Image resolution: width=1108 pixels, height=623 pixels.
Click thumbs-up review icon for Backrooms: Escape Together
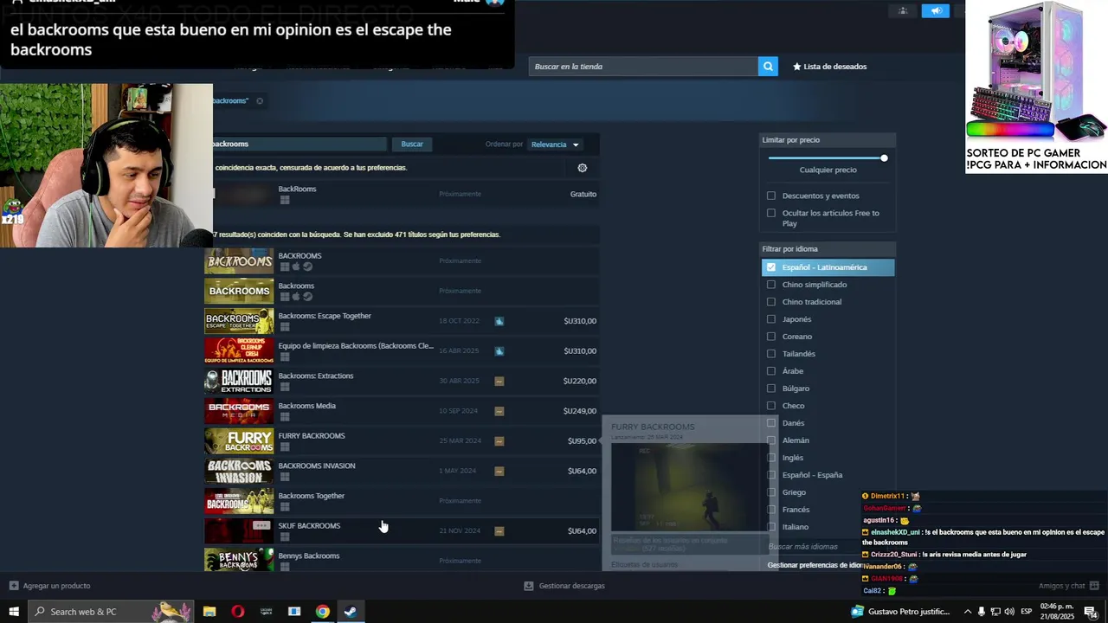pyautogui.click(x=499, y=321)
